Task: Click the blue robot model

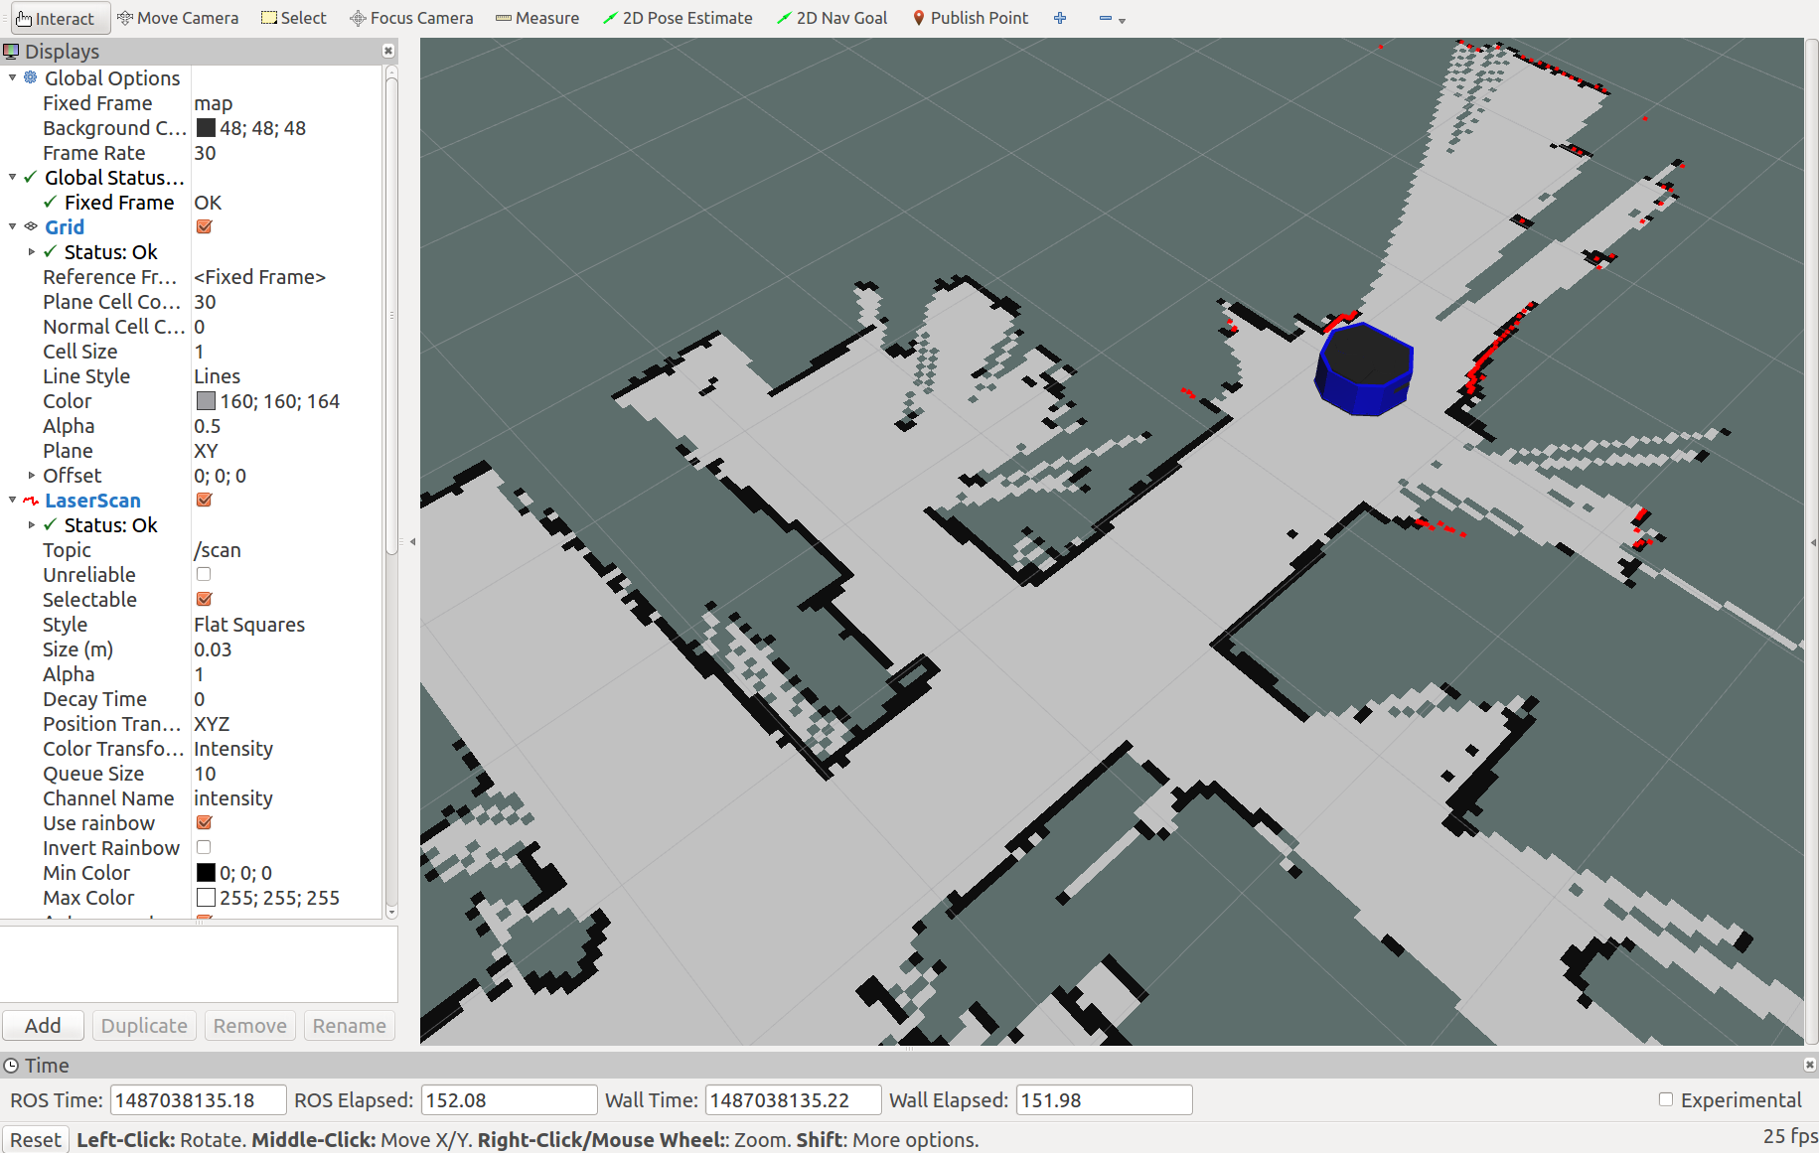Action: [1365, 368]
